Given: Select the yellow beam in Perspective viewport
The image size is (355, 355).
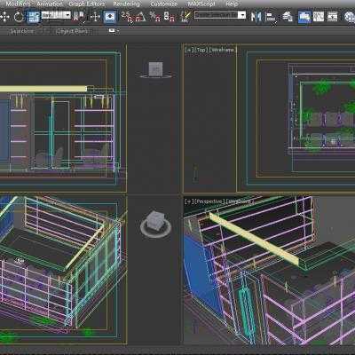Looking at the screenshot, I should point(255,239).
